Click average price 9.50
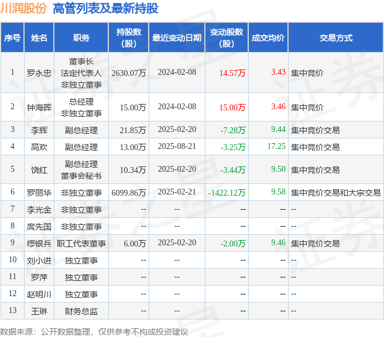 tap(278, 169)
